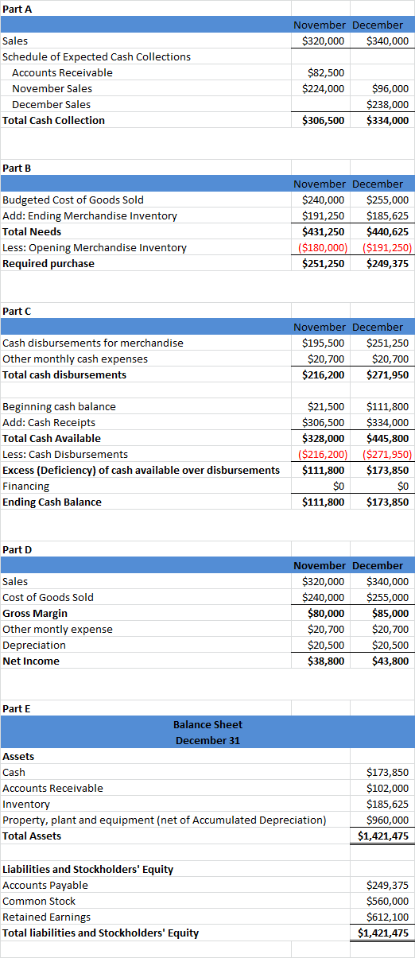Select 'Cash disbursements for merchandise' label

[93, 343]
